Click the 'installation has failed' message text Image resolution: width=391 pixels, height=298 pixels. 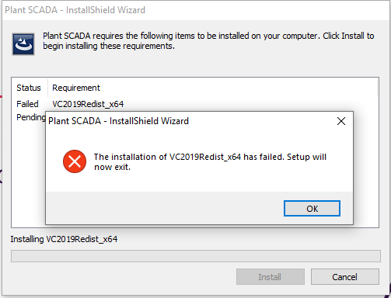pyautogui.click(x=210, y=161)
